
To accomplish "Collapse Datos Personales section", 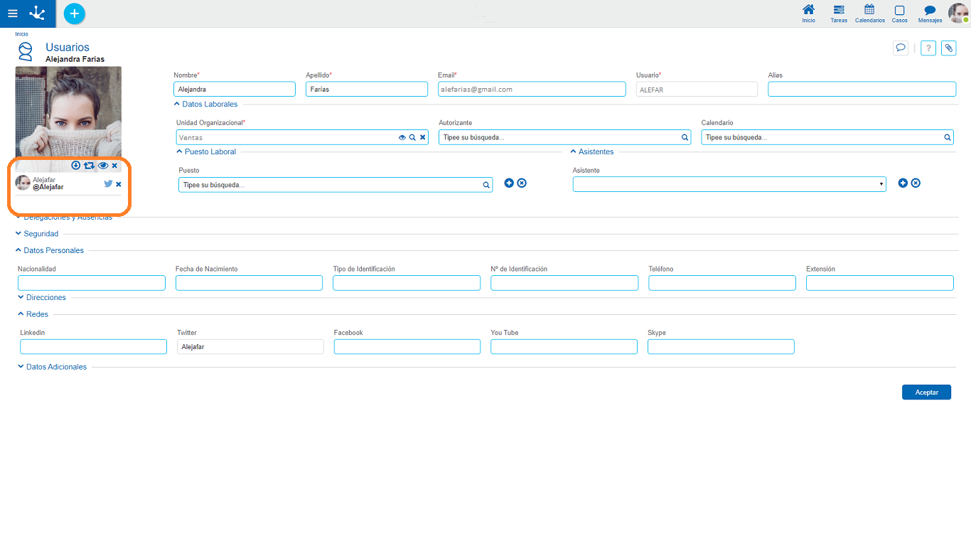I will (x=50, y=250).
